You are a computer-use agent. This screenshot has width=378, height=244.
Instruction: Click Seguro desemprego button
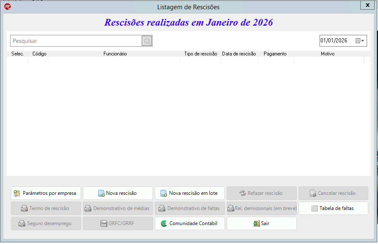tap(46, 223)
